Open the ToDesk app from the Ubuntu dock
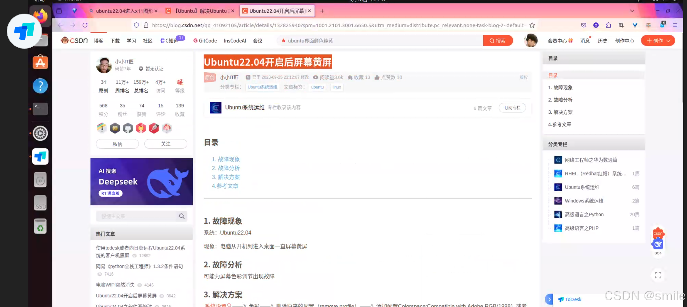 (x=40, y=156)
